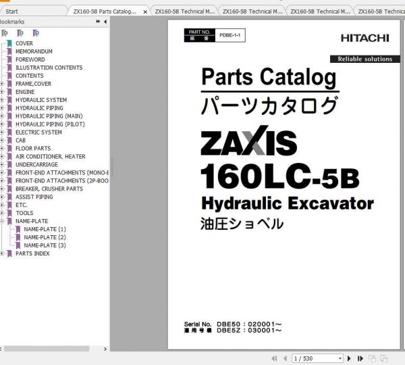Jump to the last page

(360, 358)
